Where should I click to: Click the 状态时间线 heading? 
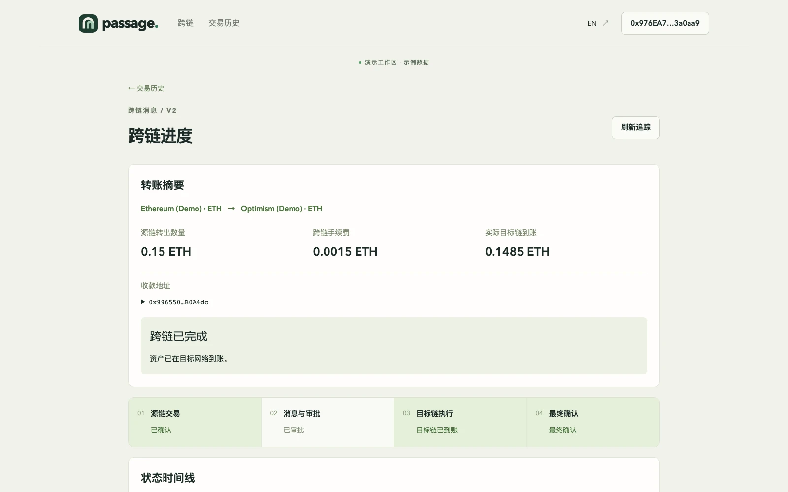tap(168, 478)
